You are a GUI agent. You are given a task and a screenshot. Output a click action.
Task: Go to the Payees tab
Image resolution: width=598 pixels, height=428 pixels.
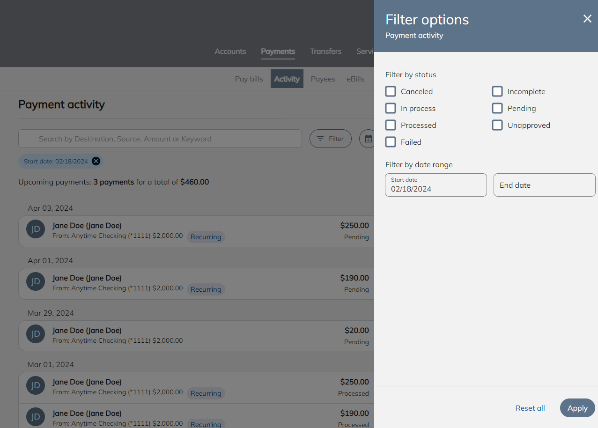(323, 79)
